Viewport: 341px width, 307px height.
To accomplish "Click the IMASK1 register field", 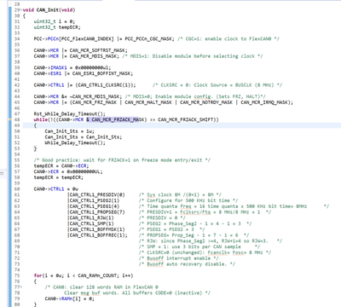I will pos(59,67).
